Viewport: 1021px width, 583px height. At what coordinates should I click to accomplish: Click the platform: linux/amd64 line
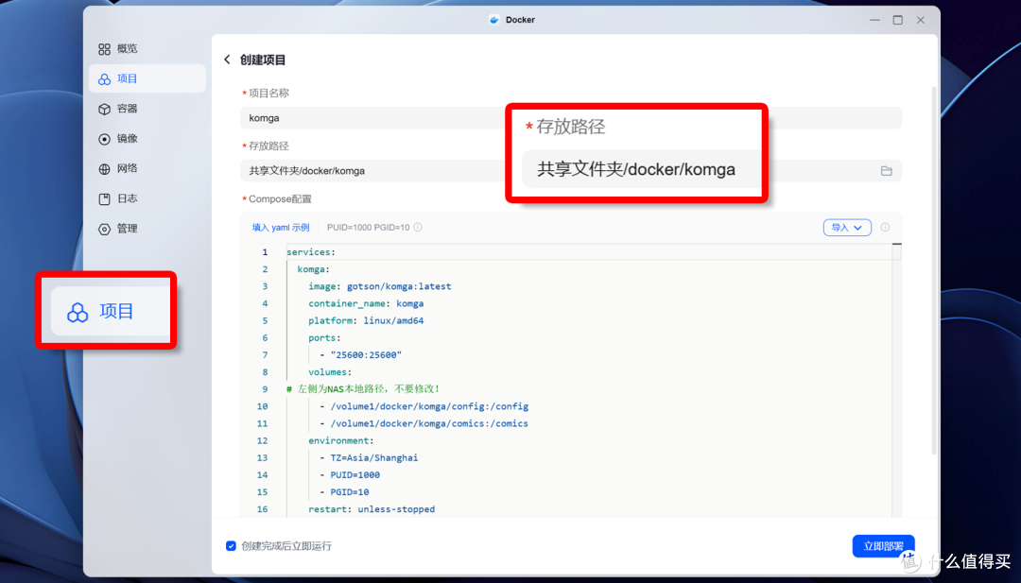click(366, 320)
